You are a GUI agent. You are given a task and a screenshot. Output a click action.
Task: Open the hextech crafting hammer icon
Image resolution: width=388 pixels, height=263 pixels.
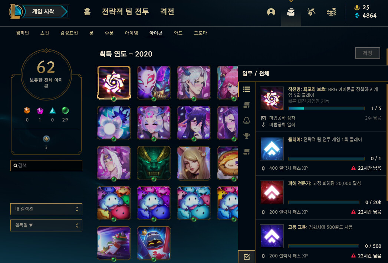311,12
